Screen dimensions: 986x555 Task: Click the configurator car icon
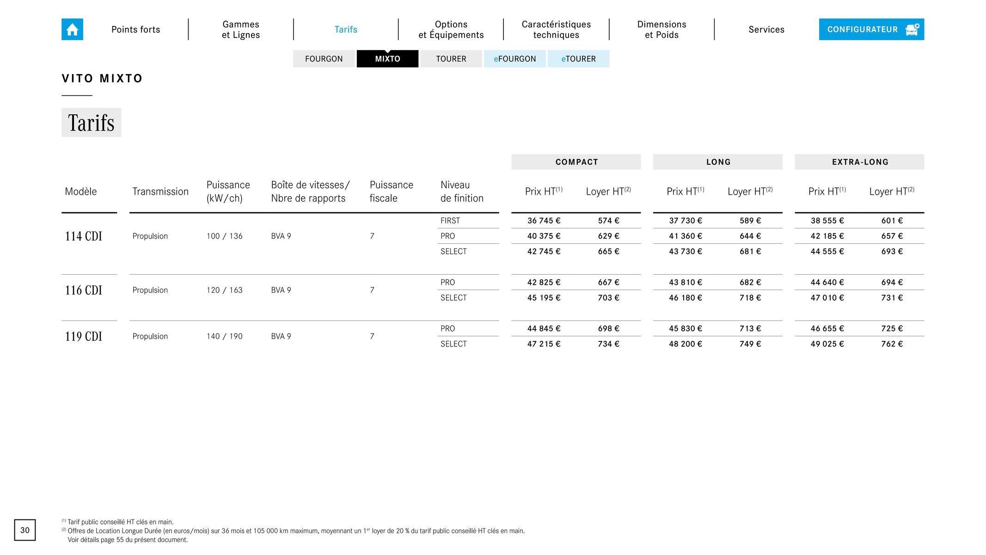[912, 29]
